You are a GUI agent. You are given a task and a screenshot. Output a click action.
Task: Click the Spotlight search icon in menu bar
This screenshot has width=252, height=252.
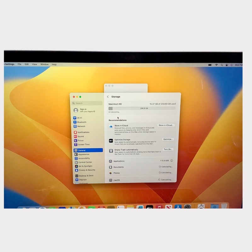click(x=222, y=65)
